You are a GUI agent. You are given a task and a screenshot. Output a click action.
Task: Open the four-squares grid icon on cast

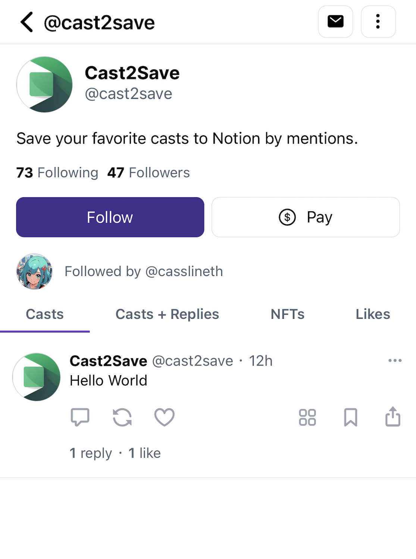(x=307, y=417)
